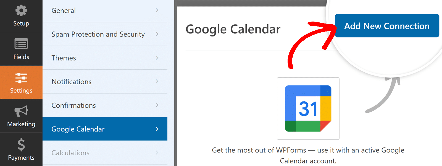Expand the Themes section chevron

coord(157,58)
